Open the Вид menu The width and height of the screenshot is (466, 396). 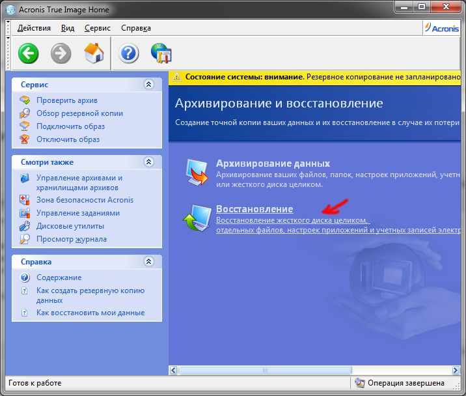tap(68, 28)
